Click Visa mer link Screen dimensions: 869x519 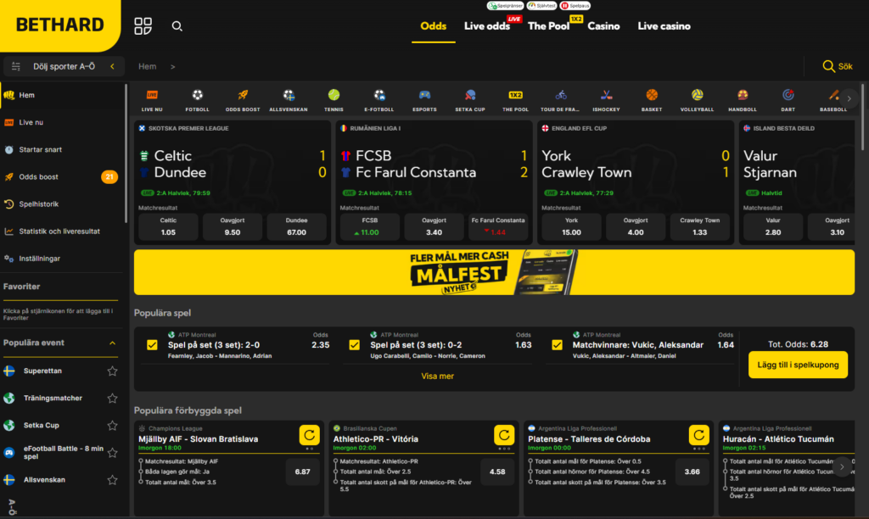pos(437,376)
